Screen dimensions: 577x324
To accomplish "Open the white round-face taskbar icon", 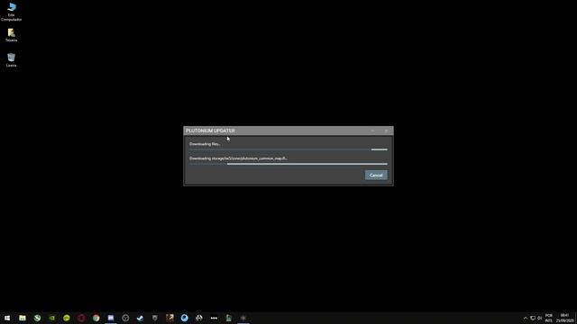I will [x=199, y=318].
